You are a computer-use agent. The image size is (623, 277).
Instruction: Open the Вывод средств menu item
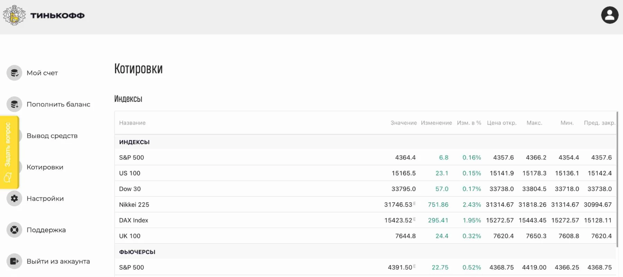coord(52,136)
